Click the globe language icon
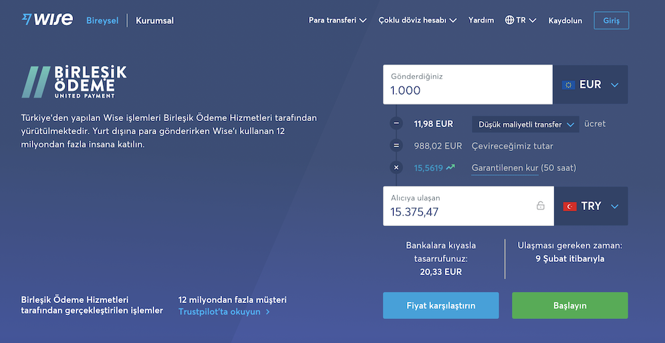The image size is (665, 343). coord(509,20)
